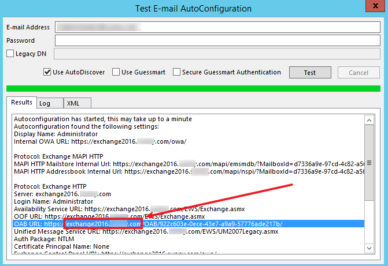Click the results scrollbar up arrow
388x266 pixels.
369,120
